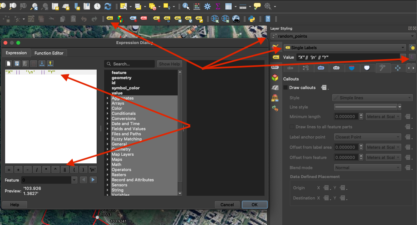
Task: Select the Statistical Summary sigma icon
Action: point(218,6)
